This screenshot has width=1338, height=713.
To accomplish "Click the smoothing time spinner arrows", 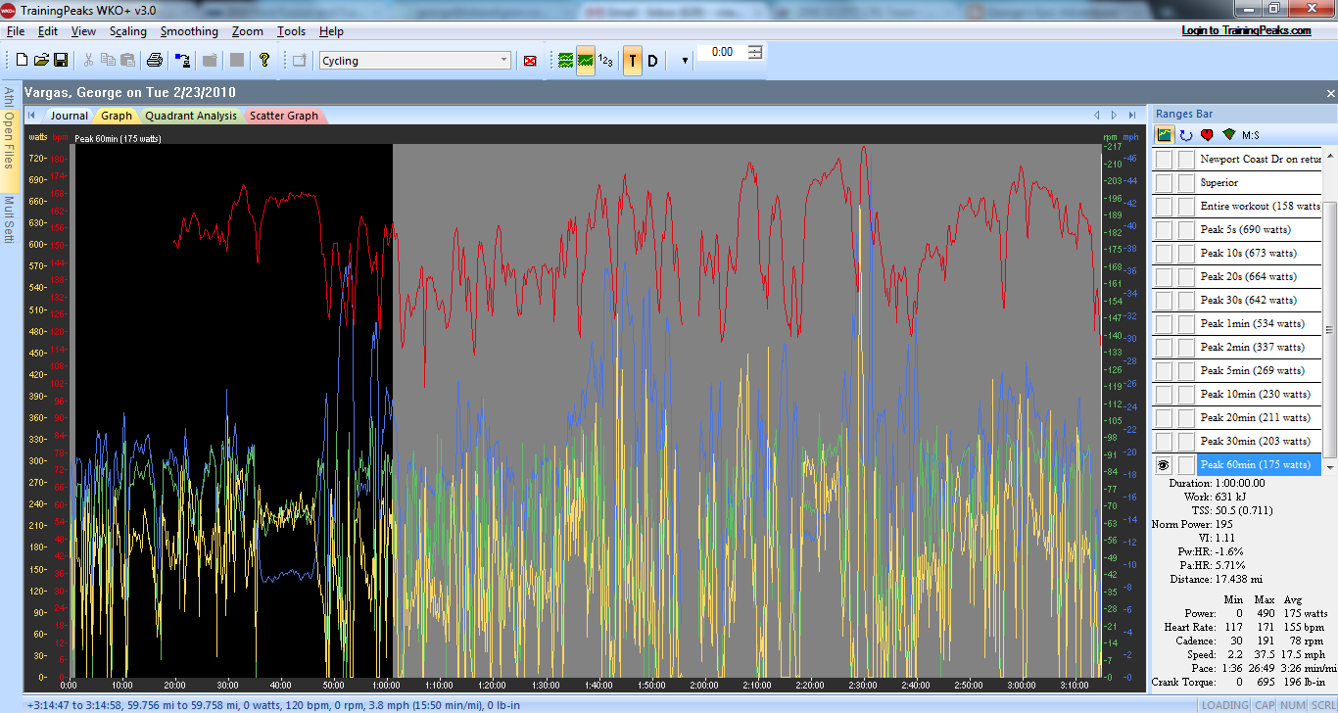I will click(755, 52).
